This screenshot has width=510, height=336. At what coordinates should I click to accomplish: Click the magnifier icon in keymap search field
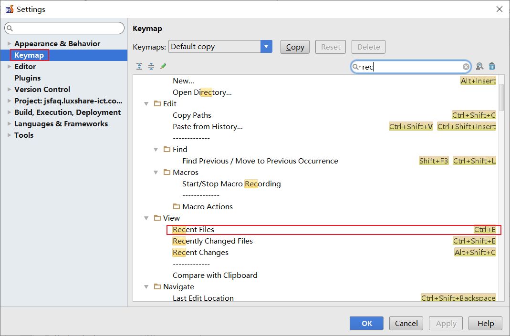pos(356,67)
